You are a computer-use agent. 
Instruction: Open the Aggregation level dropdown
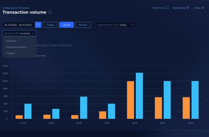(x=115, y=25)
